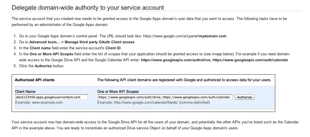Click the 'Delegate domain-wide authority' page heading

pos(88,7)
